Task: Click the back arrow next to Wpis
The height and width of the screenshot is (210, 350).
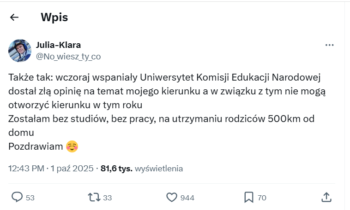Action: 14,17
